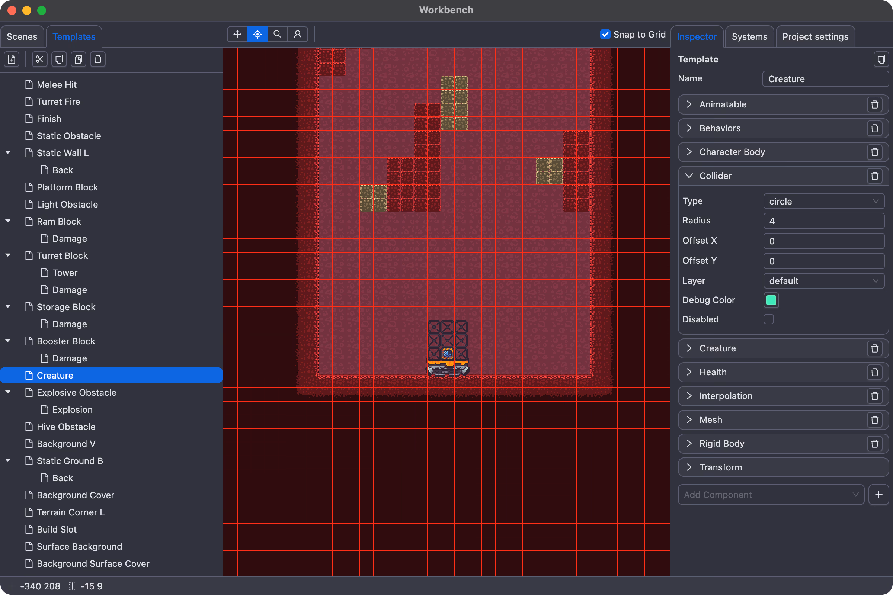Screen dimensions: 893x595
Task: Click the copy icon in templates toolbar
Action: [x=59, y=59]
